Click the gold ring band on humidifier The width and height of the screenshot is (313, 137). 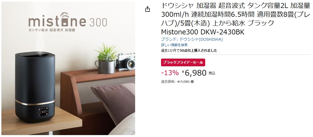click(x=35, y=102)
